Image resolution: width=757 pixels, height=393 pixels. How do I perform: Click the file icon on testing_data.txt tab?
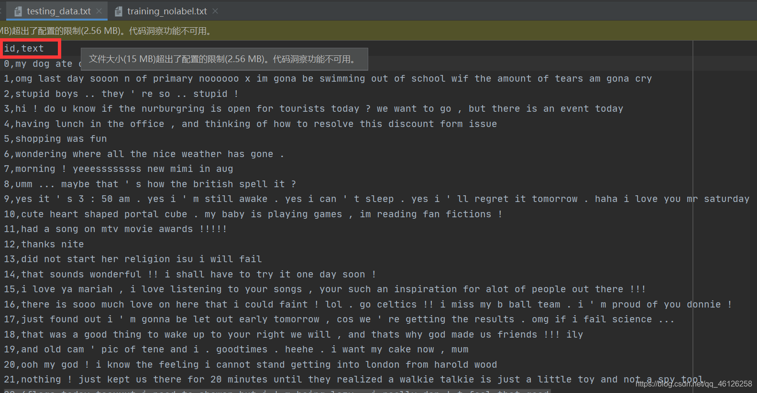tap(18, 11)
